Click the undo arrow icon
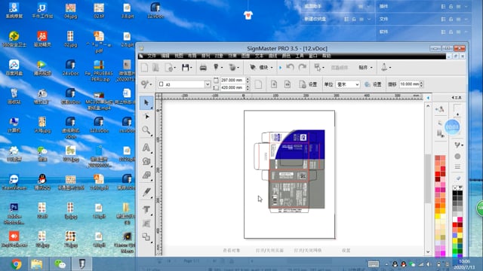 290,67
